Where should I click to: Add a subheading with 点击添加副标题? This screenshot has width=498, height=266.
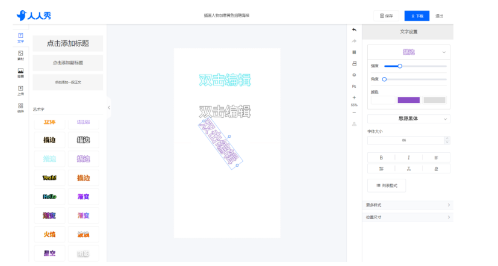[67, 63]
